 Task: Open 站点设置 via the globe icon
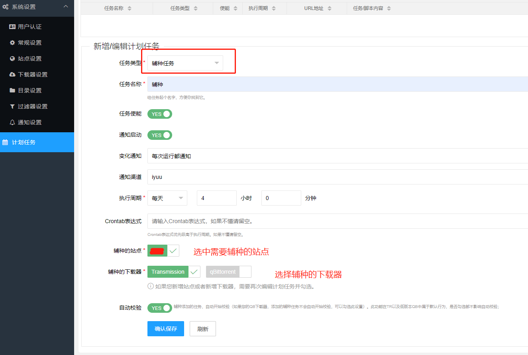(12, 58)
